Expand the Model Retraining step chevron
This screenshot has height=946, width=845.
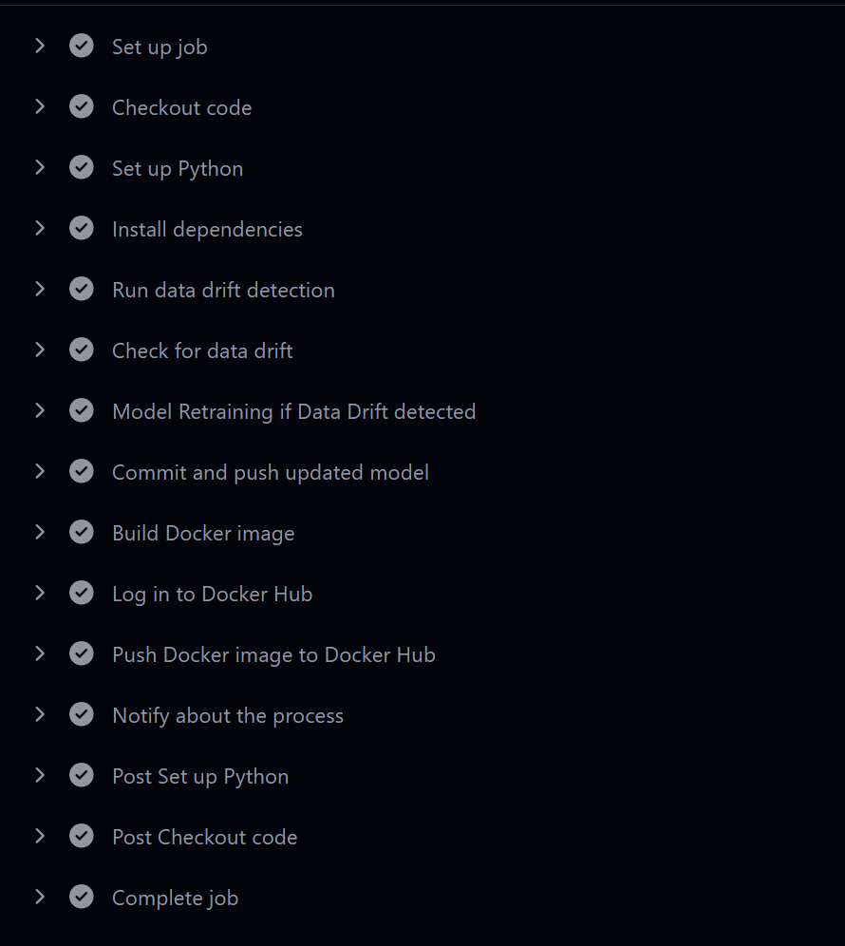click(40, 410)
